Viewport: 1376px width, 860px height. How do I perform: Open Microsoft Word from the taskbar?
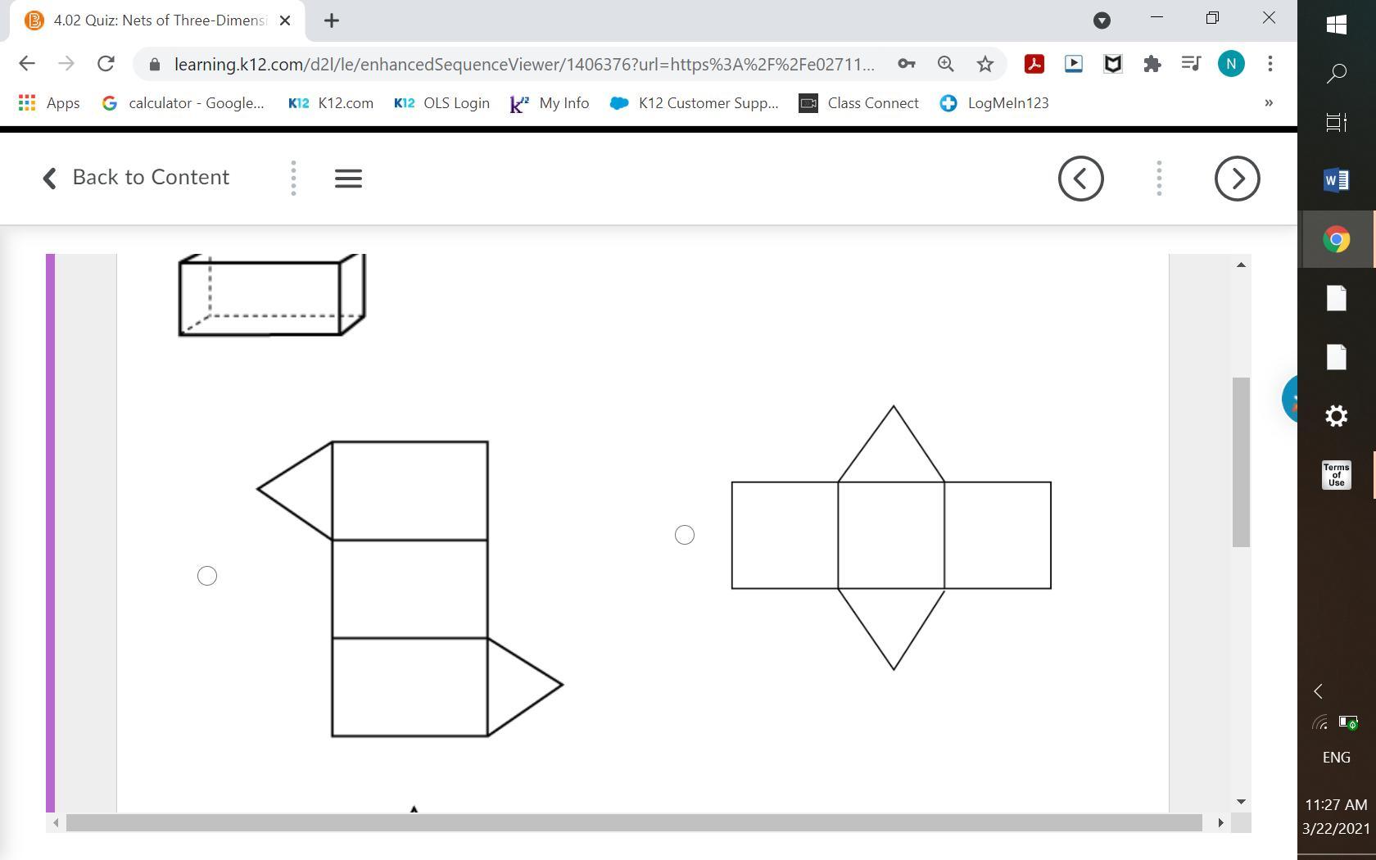click(1336, 179)
